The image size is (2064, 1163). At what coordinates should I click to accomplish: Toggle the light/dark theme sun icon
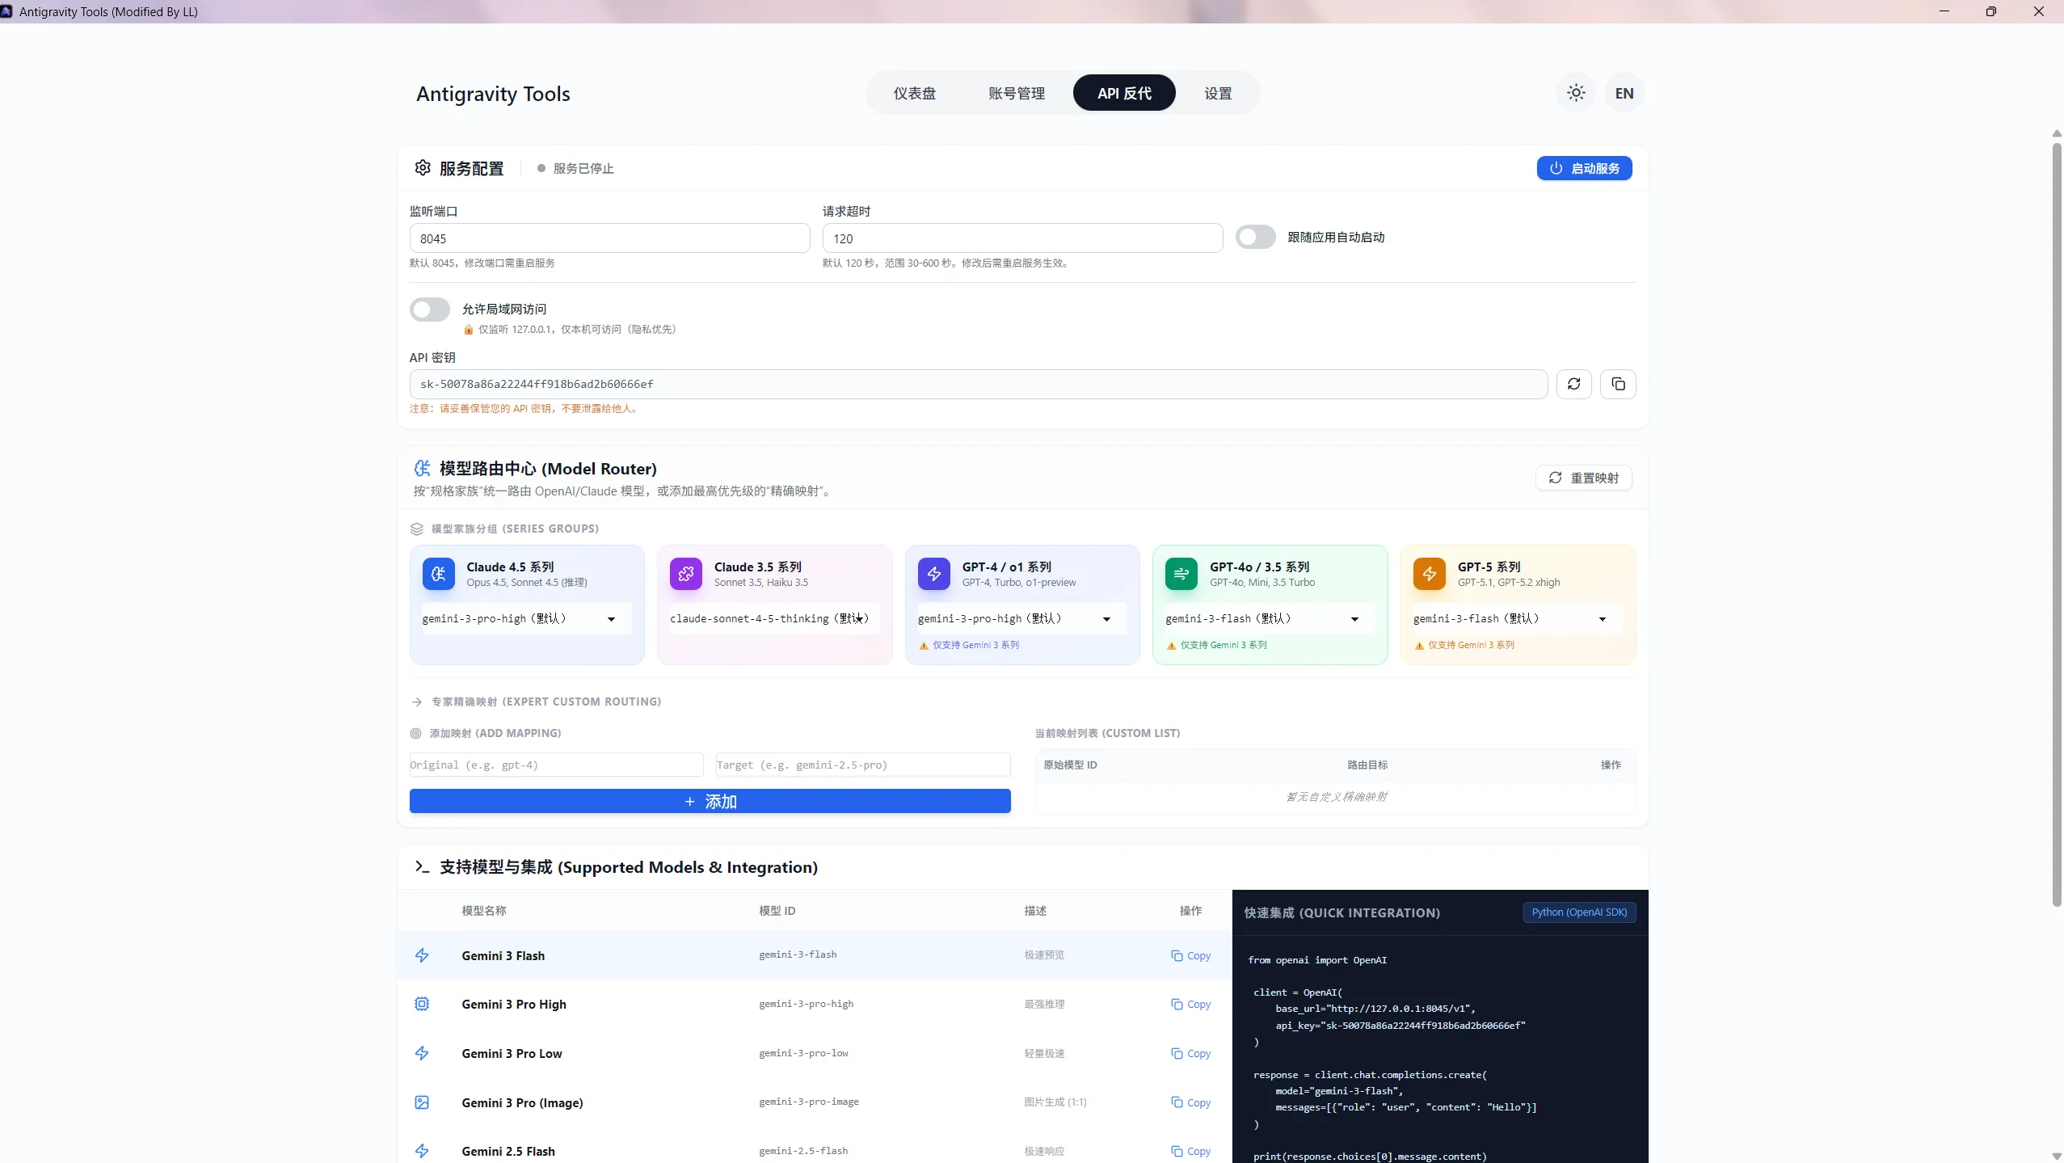[x=1576, y=93]
